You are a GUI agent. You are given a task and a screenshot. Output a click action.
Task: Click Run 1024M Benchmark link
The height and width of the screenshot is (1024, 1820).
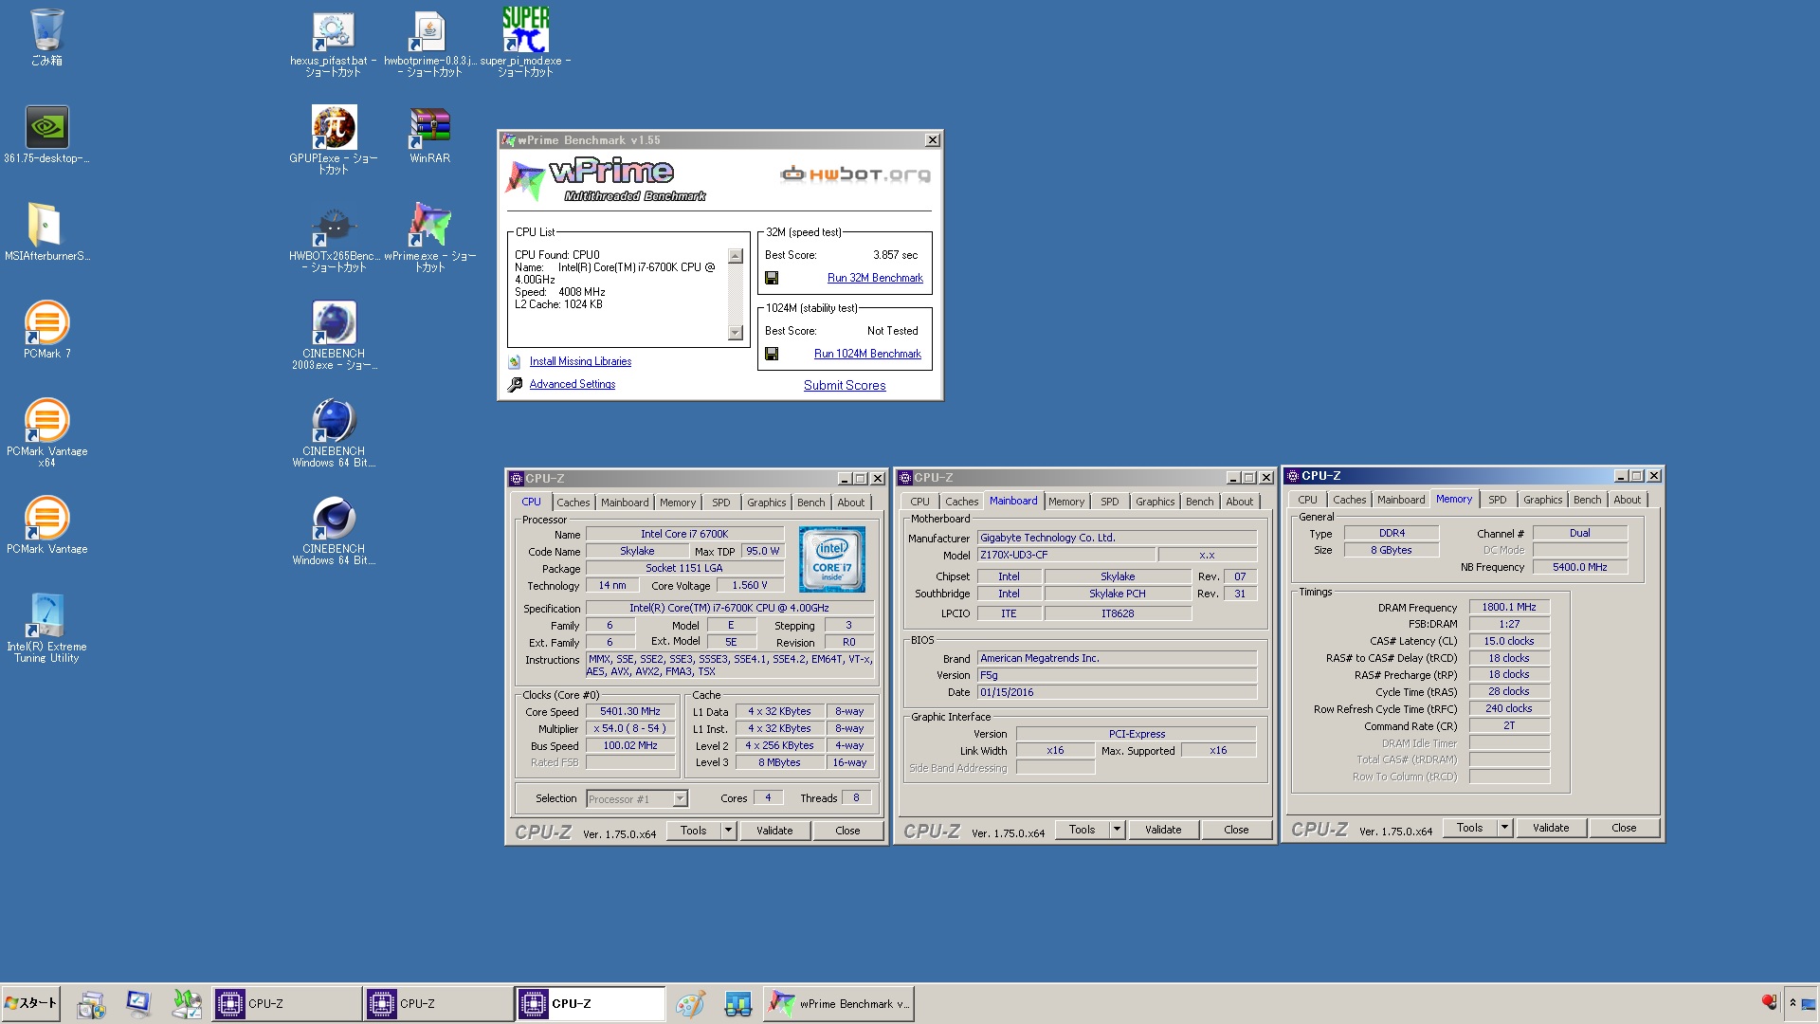(x=867, y=354)
